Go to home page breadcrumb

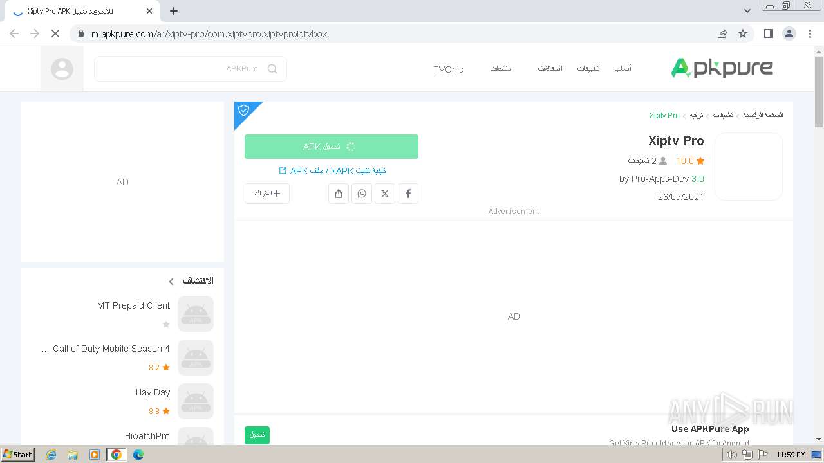763,115
